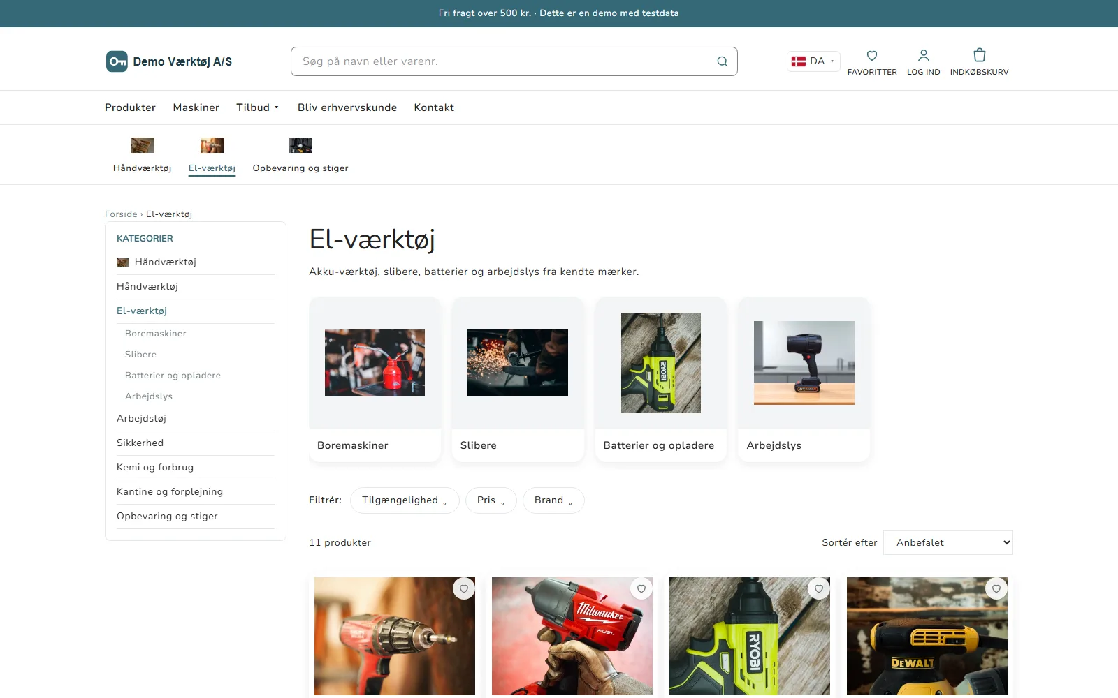Screen dimensions: 1118x698
Task: Click small Håndværktøj icon in sidebar
Action: coord(123,262)
